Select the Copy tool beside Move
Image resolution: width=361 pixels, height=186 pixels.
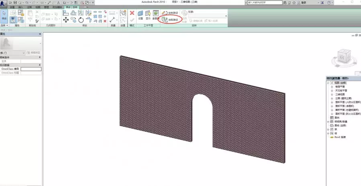pyautogui.click(x=73, y=20)
